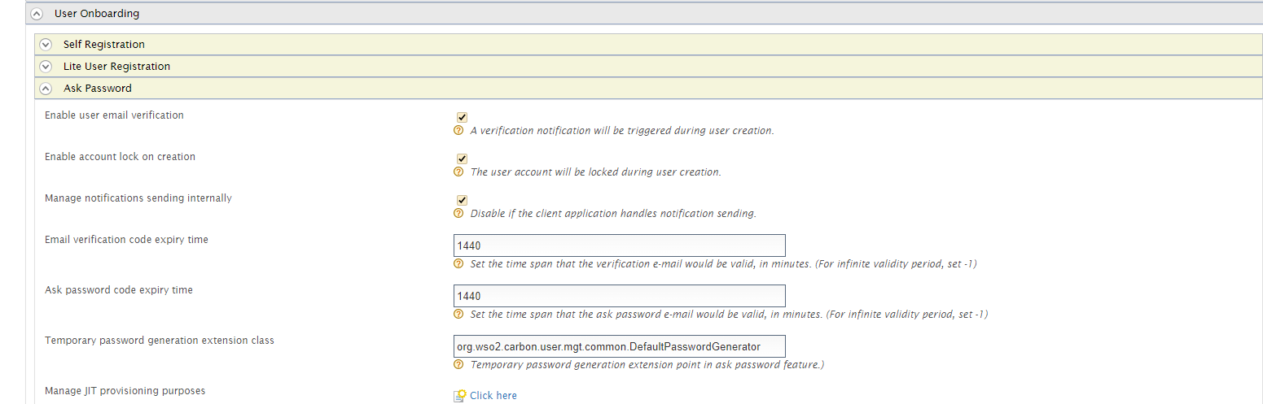Click Temporary password generation extension class label
This screenshot has width=1263, height=404.
(x=160, y=341)
